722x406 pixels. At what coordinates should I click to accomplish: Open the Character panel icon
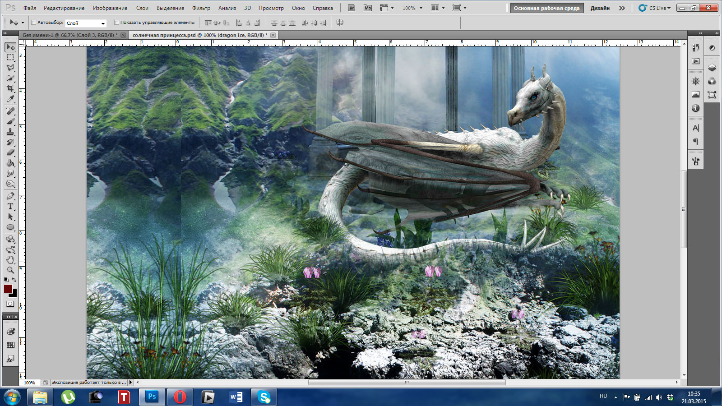coord(695,128)
